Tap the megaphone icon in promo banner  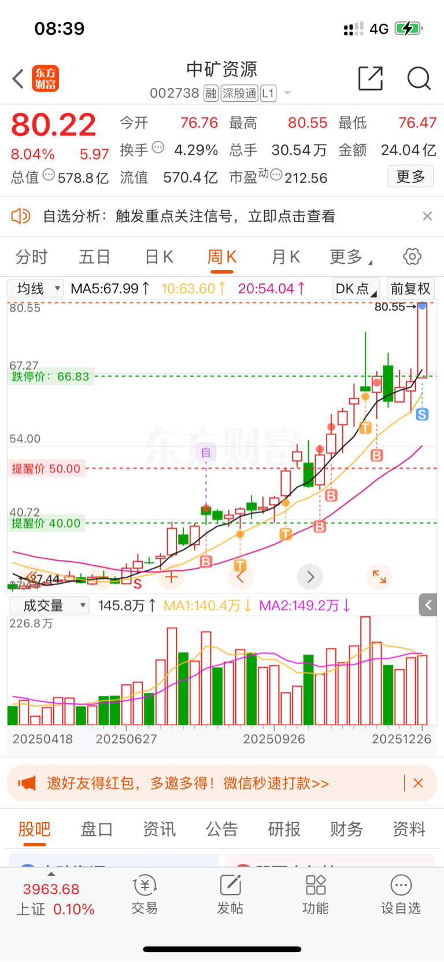[x=27, y=783]
